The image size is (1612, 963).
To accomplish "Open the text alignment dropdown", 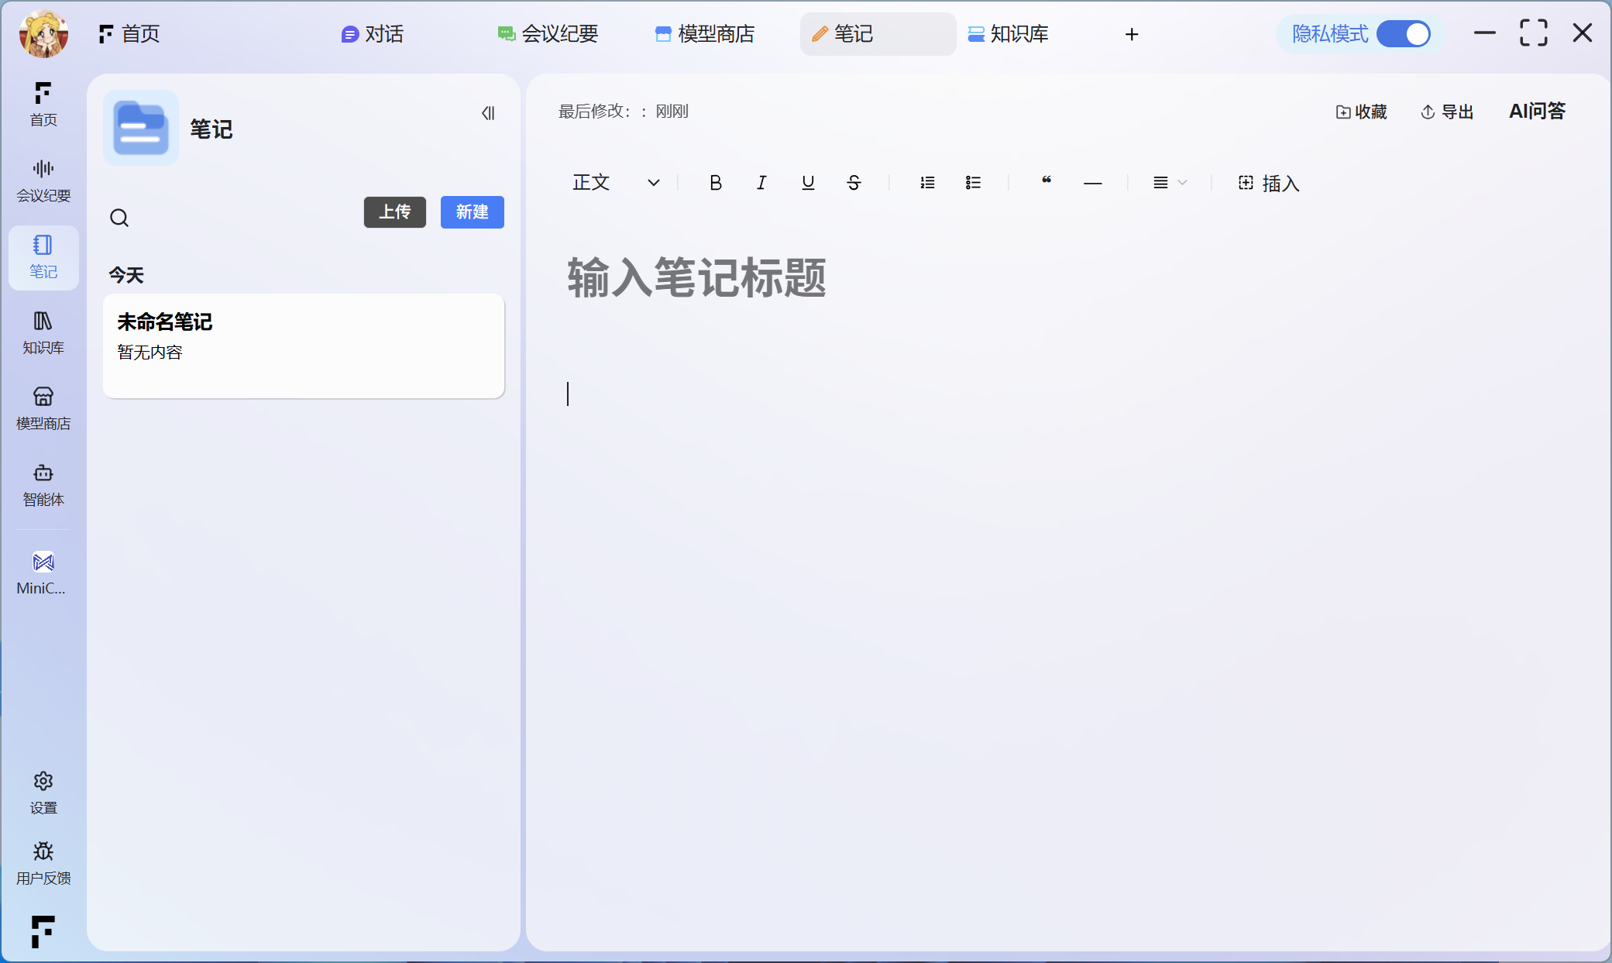I will pyautogui.click(x=1169, y=183).
